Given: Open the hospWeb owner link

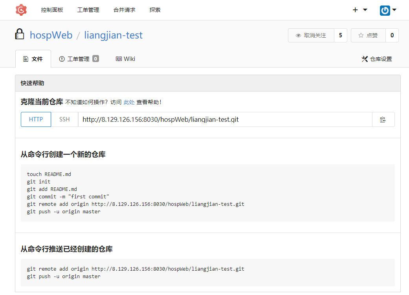Looking at the screenshot, I should pyautogui.click(x=51, y=35).
